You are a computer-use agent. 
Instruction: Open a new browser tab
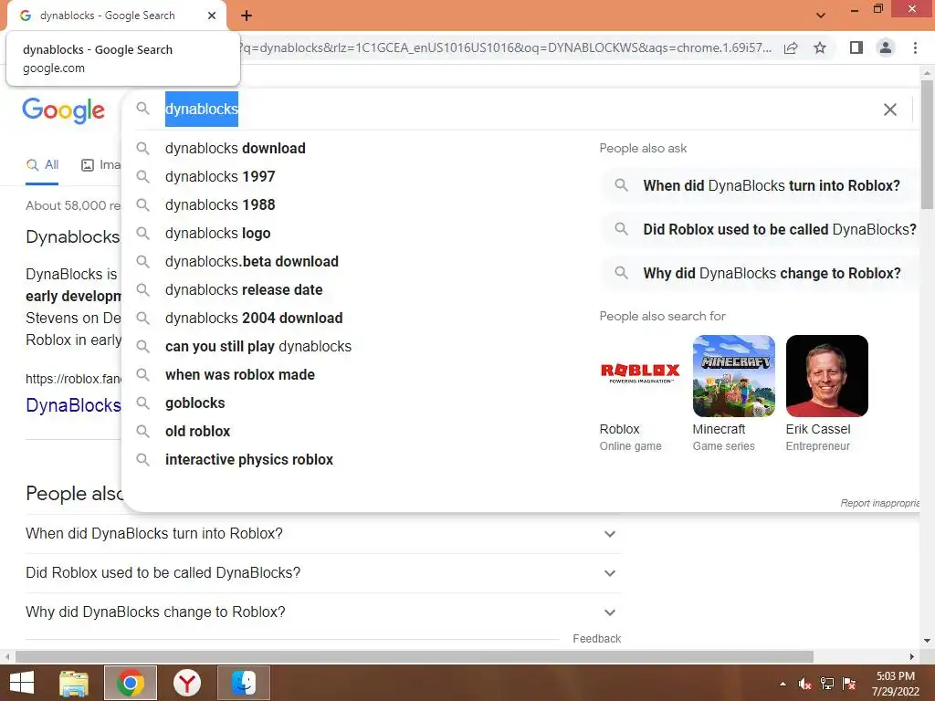(x=247, y=16)
